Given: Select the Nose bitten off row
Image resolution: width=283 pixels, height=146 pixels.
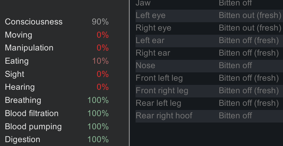Looking at the screenshot, I should coord(209,66).
